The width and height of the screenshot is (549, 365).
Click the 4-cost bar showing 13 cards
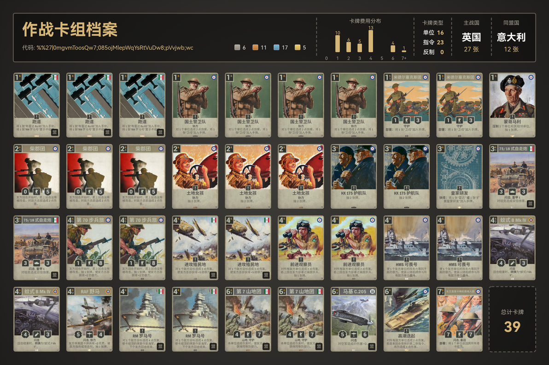370,41
